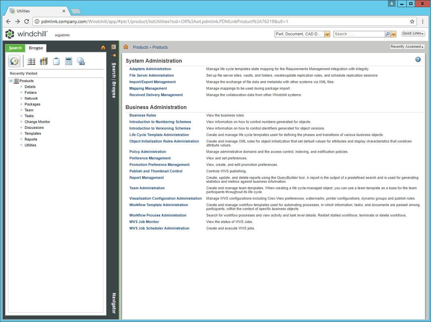The height and width of the screenshot is (322, 431).
Task: Open the Quick Links menu
Action: (x=413, y=33)
